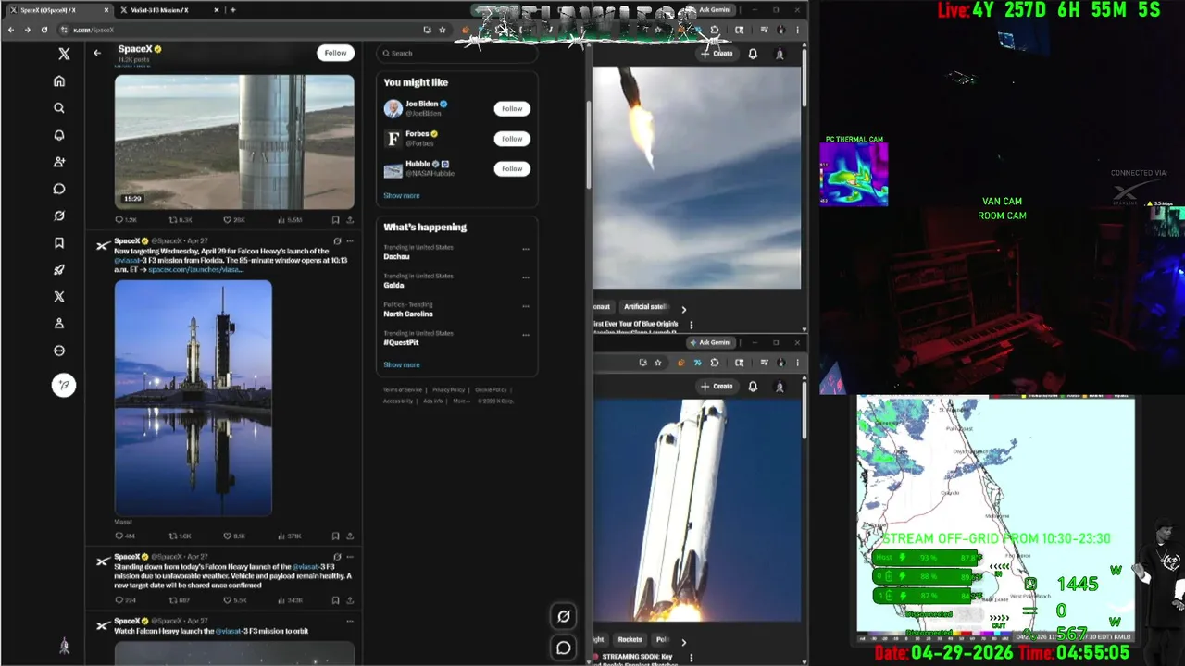Viewport: 1185px width, 666px height.
Task: Share the video post with the 15:29 duration
Action: pyautogui.click(x=350, y=220)
